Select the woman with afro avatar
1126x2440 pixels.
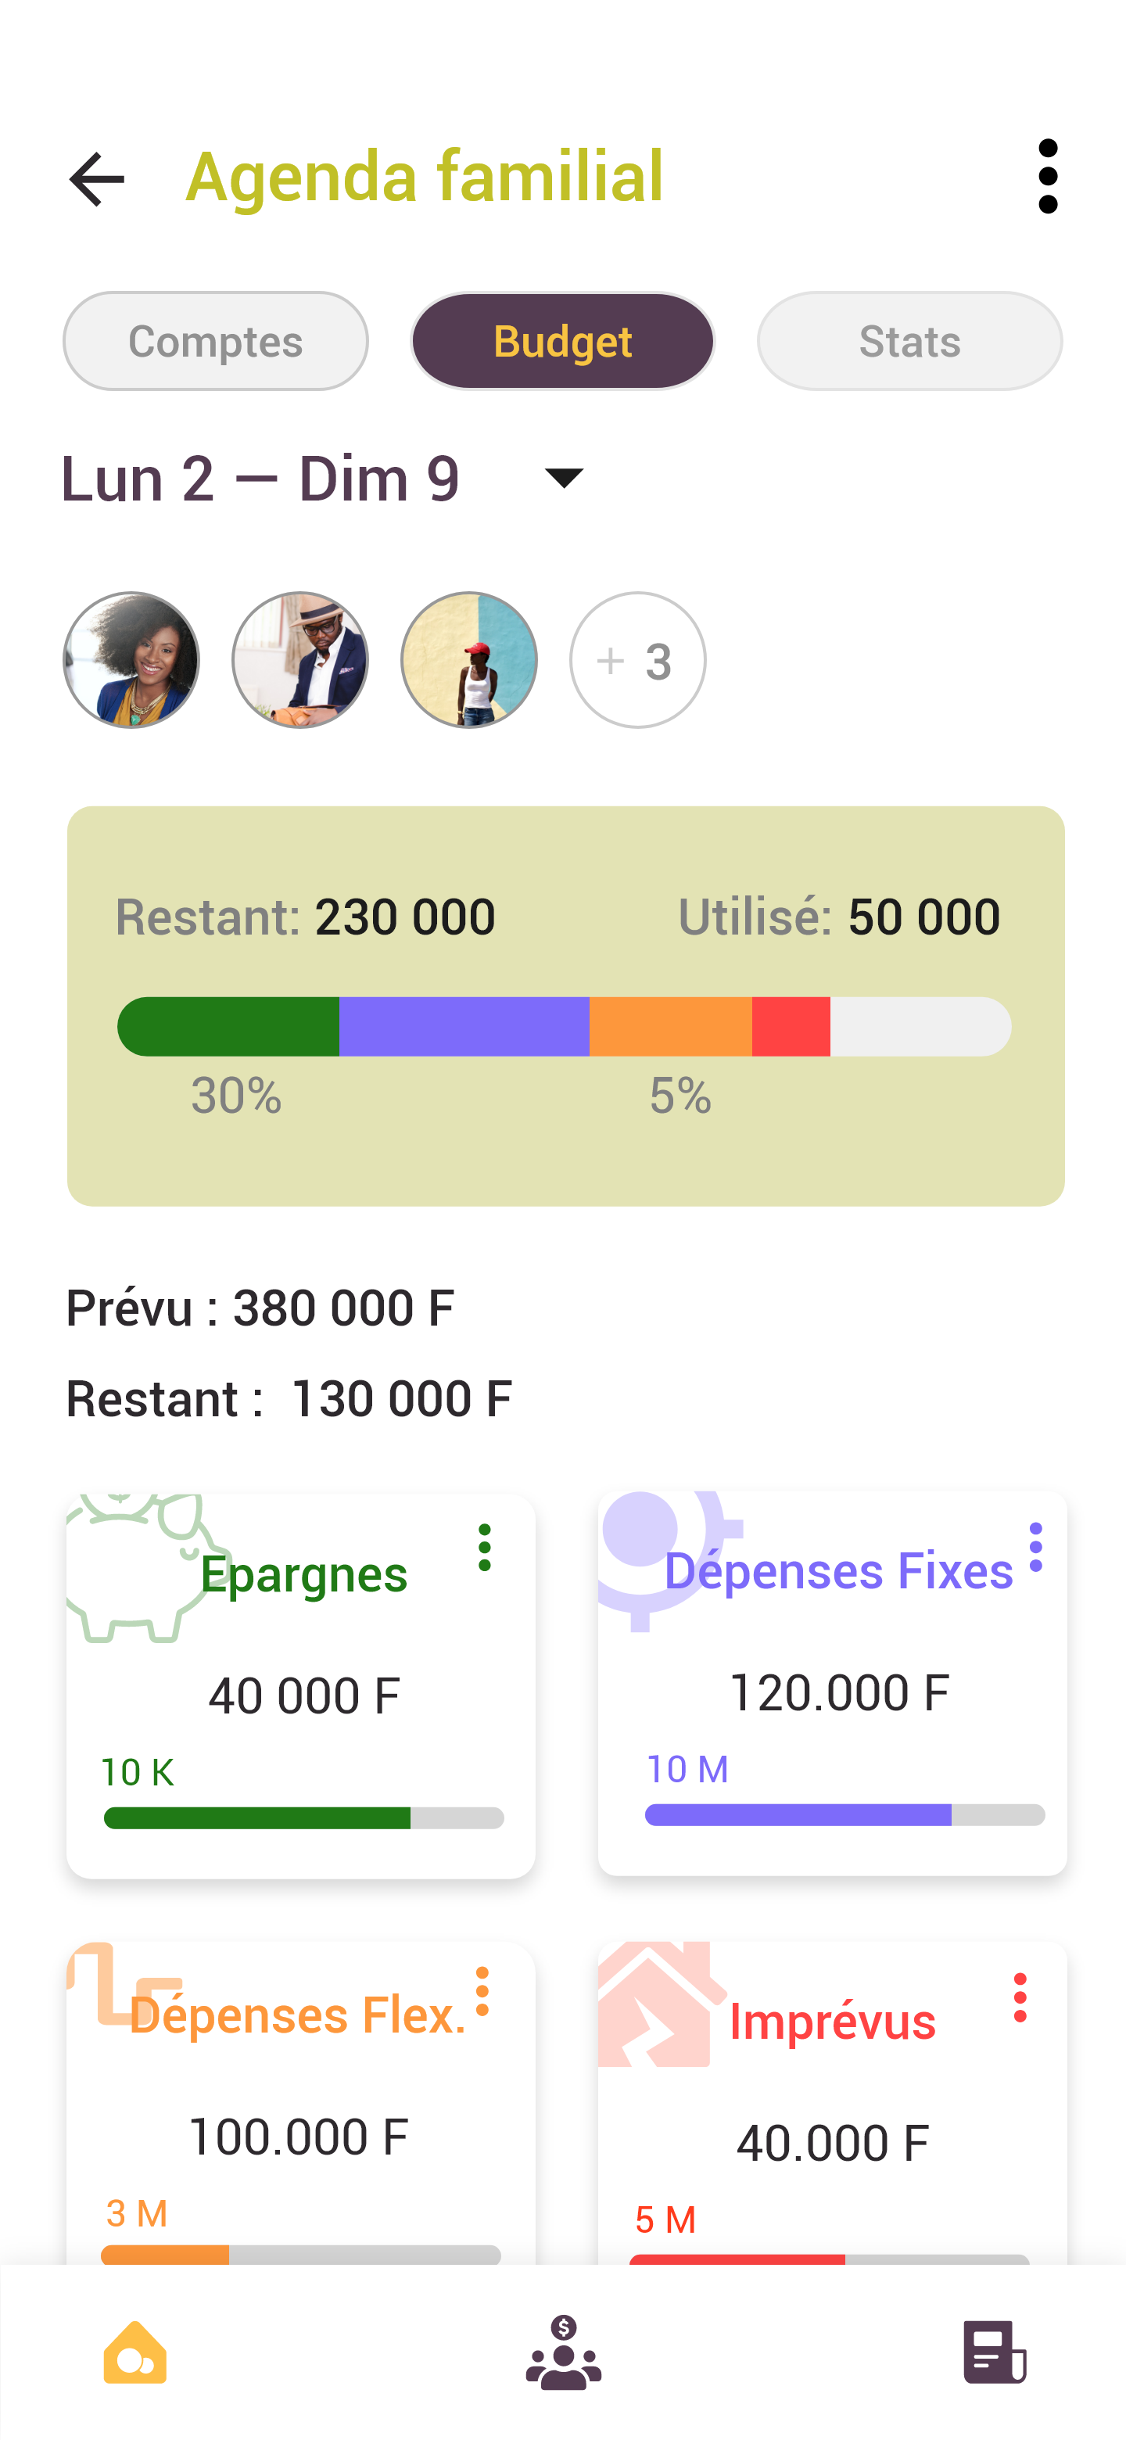tap(131, 660)
